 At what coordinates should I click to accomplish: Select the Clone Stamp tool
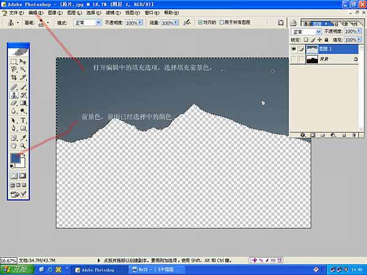tap(14, 95)
